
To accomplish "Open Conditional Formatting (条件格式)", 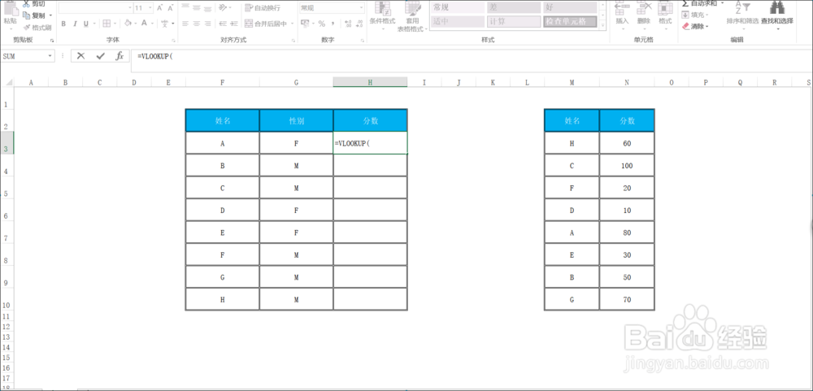I will click(383, 15).
